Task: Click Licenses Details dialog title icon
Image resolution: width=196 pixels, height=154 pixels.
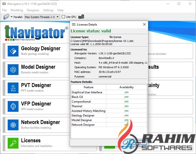Action: click(x=74, y=24)
